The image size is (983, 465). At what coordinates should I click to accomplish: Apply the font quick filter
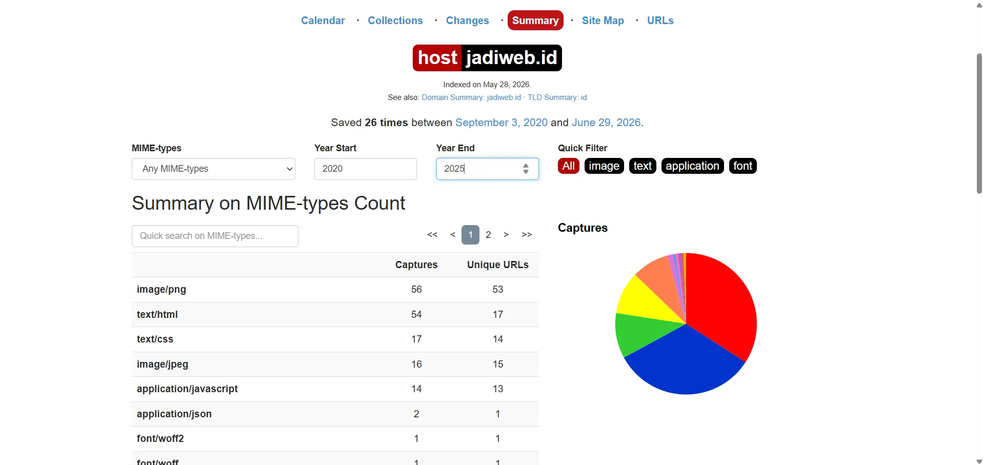point(743,166)
